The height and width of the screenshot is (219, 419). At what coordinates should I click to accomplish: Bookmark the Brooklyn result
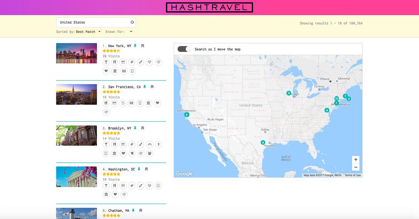(143, 128)
